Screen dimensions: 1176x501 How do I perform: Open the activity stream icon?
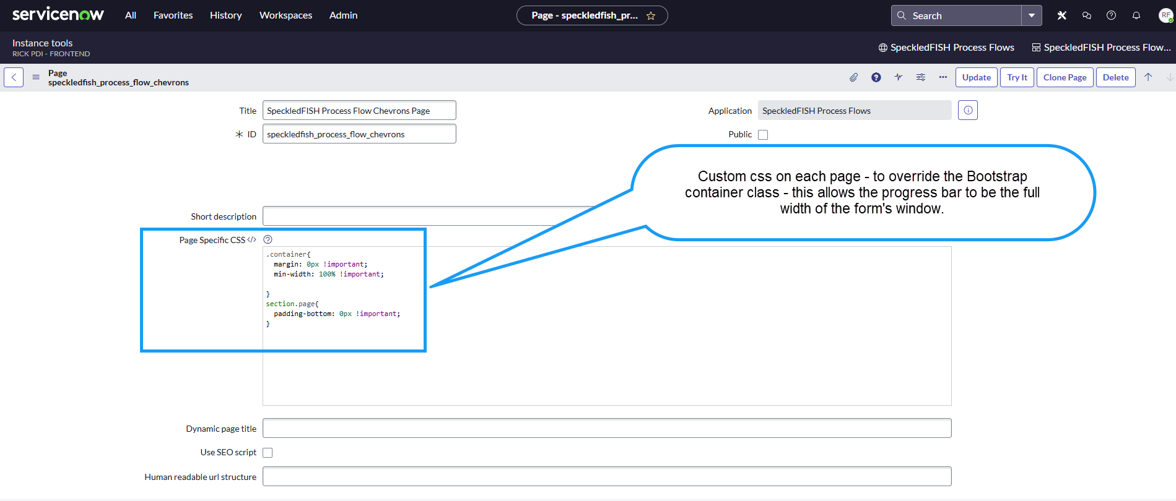pos(899,77)
